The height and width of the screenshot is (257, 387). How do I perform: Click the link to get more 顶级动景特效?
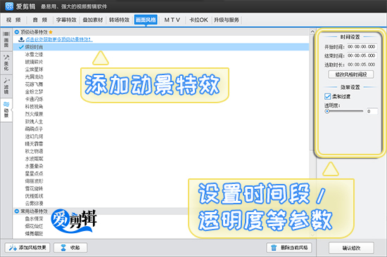[59, 39]
